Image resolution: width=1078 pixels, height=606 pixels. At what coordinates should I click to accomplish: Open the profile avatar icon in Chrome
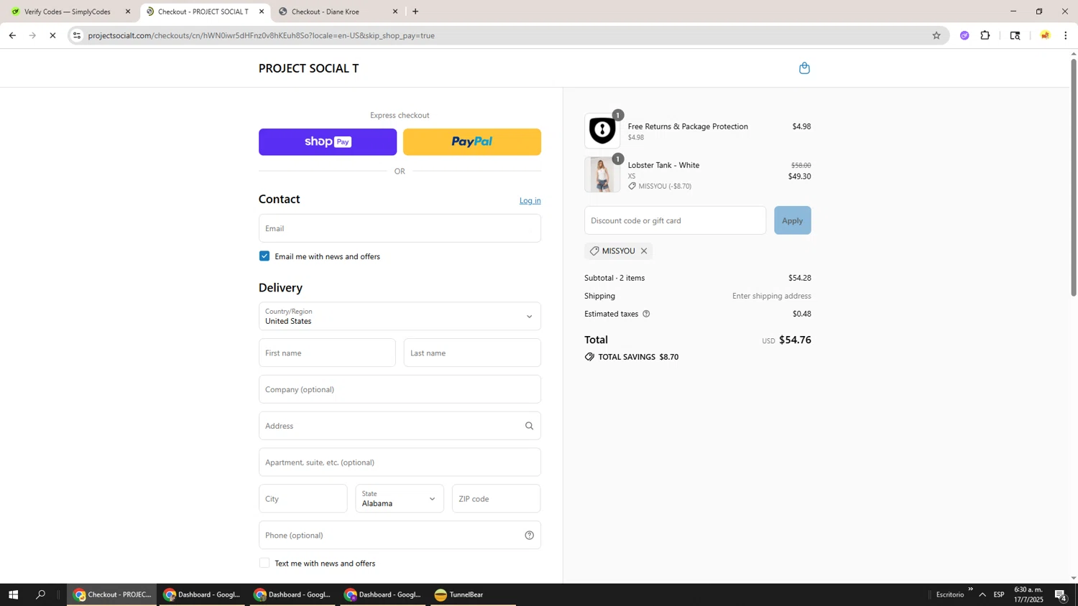1045,35
